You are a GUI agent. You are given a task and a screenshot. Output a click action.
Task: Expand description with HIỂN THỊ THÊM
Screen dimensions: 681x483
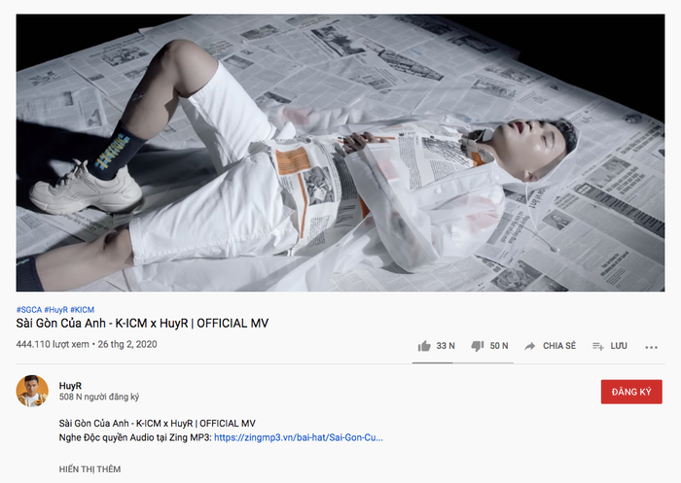[x=90, y=469]
